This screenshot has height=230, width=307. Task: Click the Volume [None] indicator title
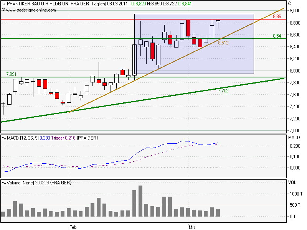coord(21,183)
